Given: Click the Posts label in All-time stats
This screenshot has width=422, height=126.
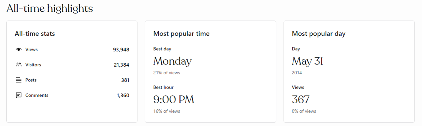Looking at the screenshot, I should [x=31, y=80].
